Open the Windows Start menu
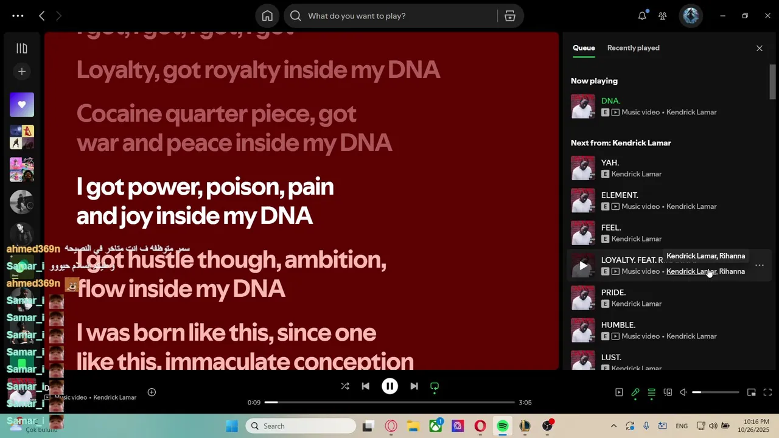Image resolution: width=779 pixels, height=438 pixels. [x=232, y=426]
